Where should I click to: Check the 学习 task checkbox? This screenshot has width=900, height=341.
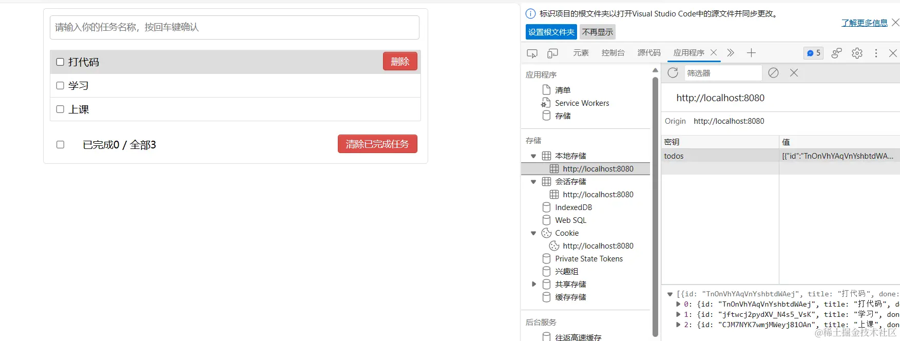tap(60, 86)
